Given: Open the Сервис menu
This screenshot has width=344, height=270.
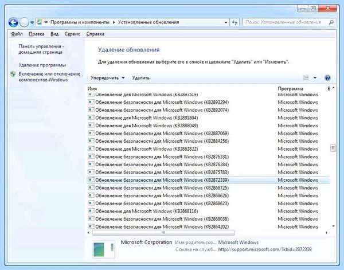Looking at the screenshot, I should tap(72, 34).
